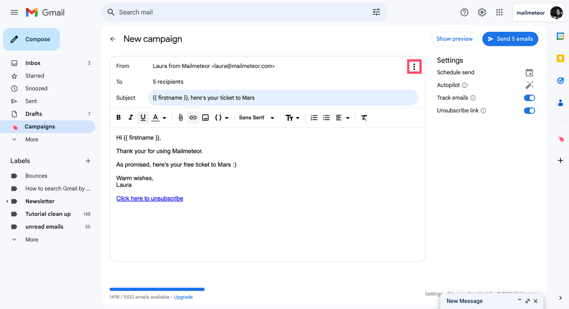Viewport: 569px width, 309px height.
Task: Get add-ons with the plus icon
Action: coord(560,160)
